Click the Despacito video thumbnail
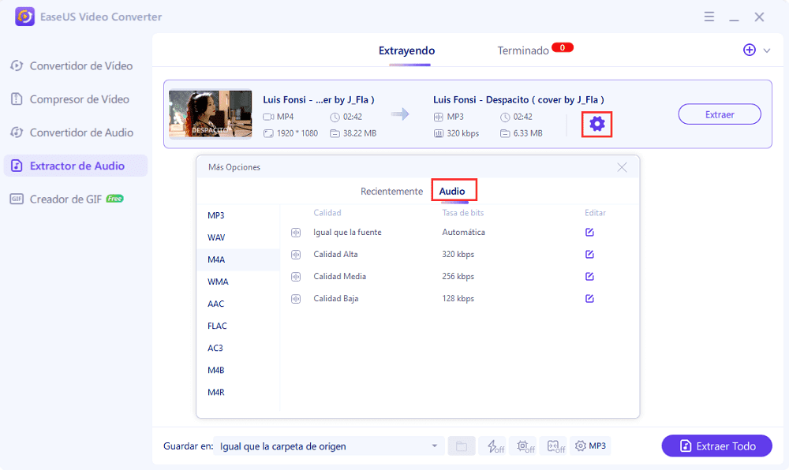The image size is (789, 470). (x=211, y=114)
